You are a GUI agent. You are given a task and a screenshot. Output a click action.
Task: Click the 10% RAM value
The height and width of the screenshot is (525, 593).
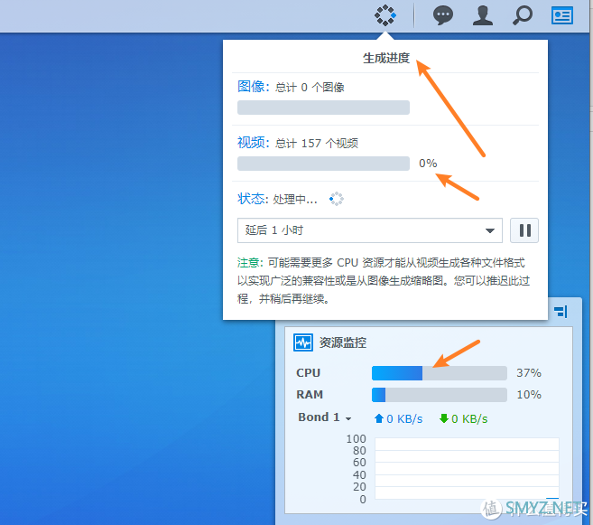(529, 395)
